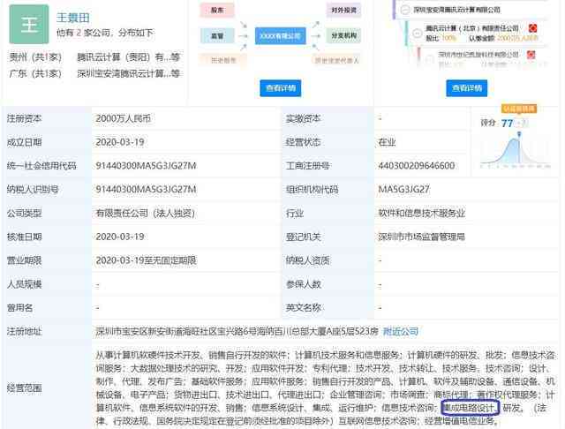Click the 纳税人识别号 label cell
565x429 pixels.
coord(47,190)
